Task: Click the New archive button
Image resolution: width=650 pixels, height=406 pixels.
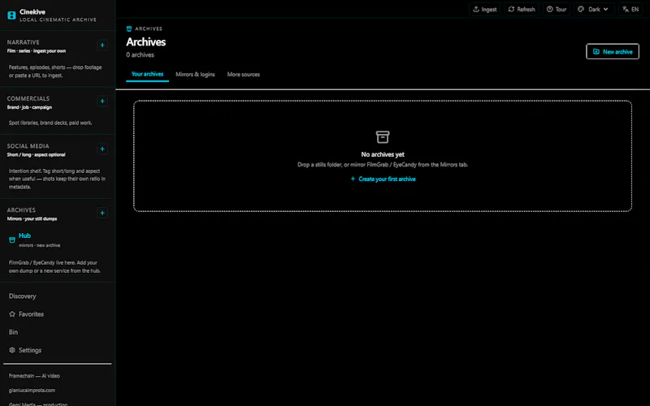Action: click(613, 51)
